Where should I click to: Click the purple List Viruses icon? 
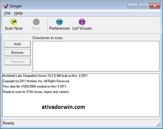(82, 22)
